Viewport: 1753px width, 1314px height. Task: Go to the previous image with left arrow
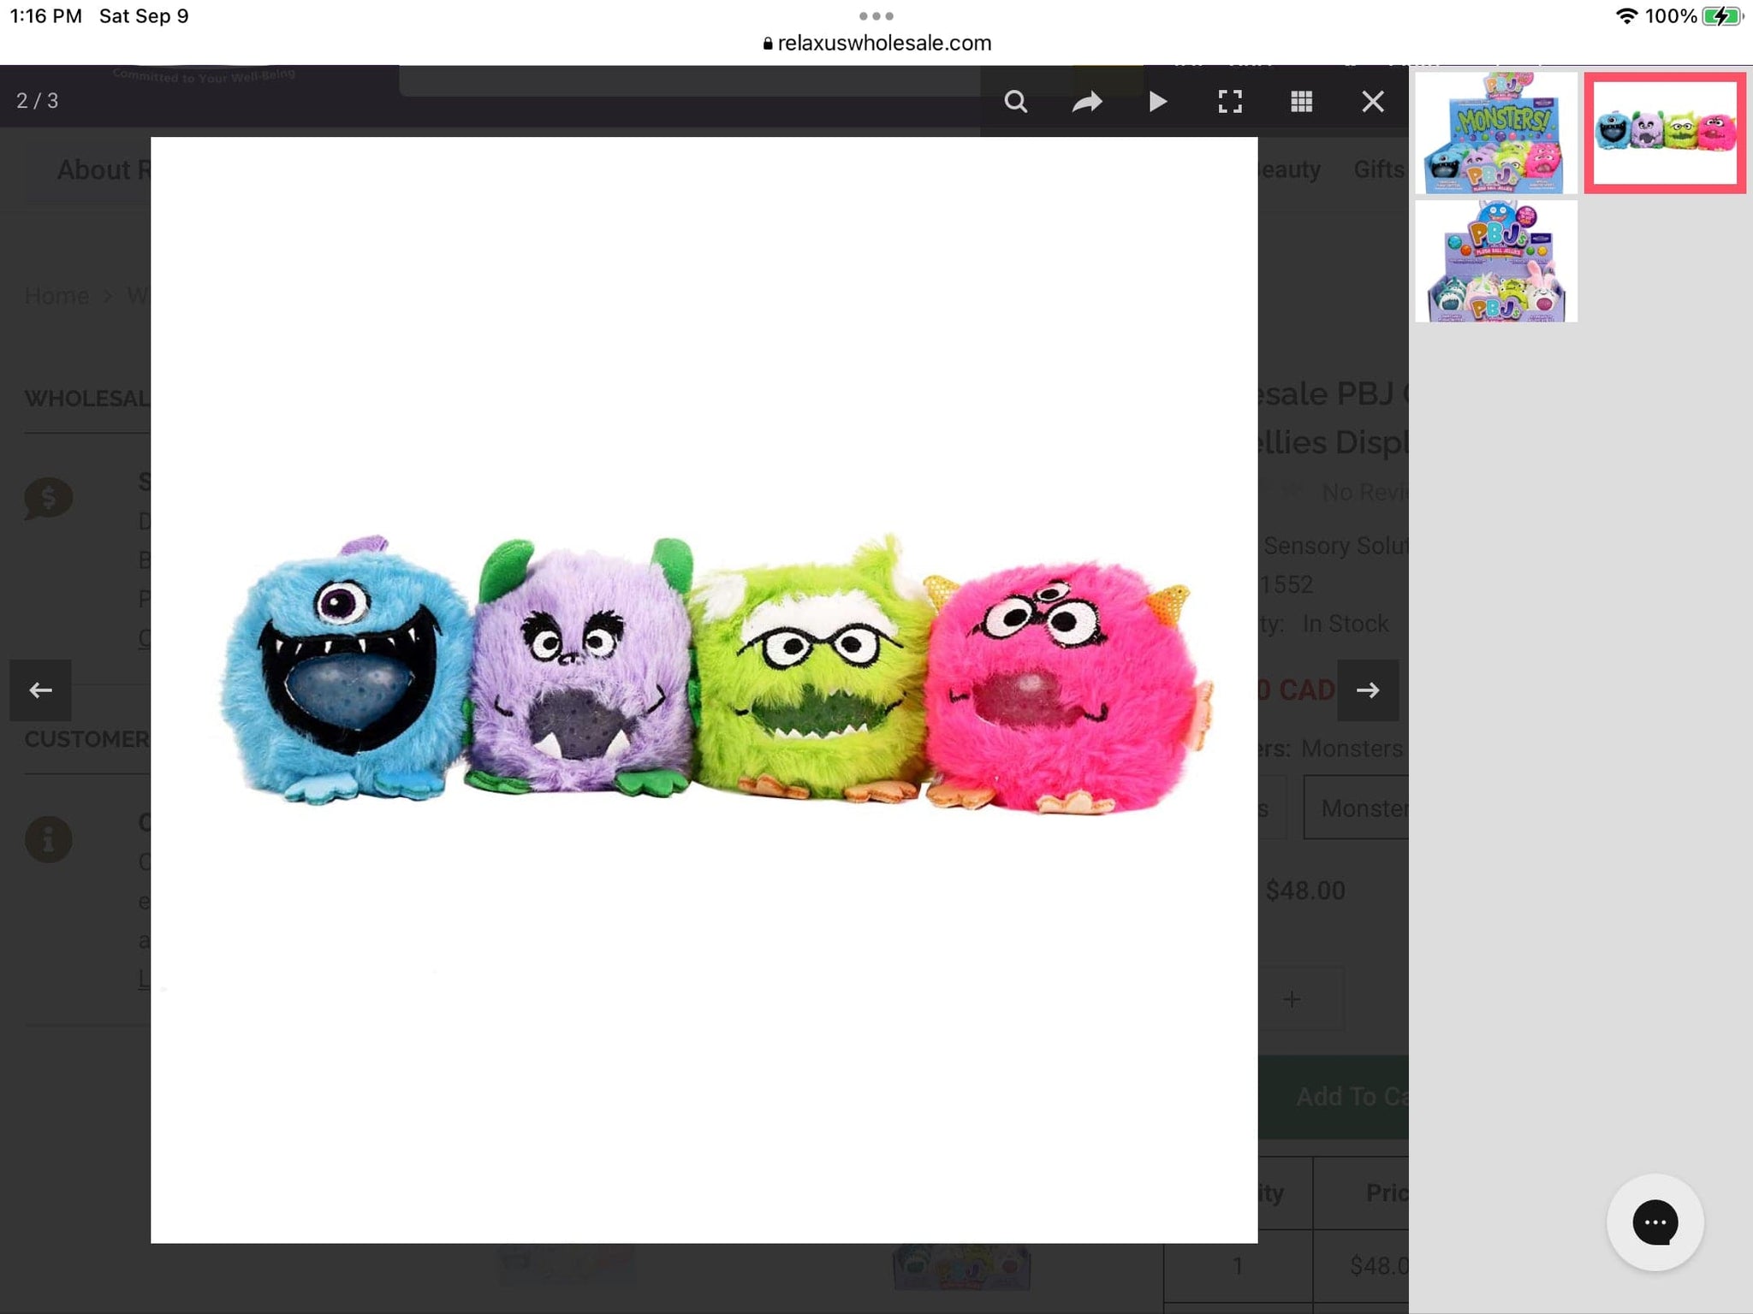coord(40,690)
